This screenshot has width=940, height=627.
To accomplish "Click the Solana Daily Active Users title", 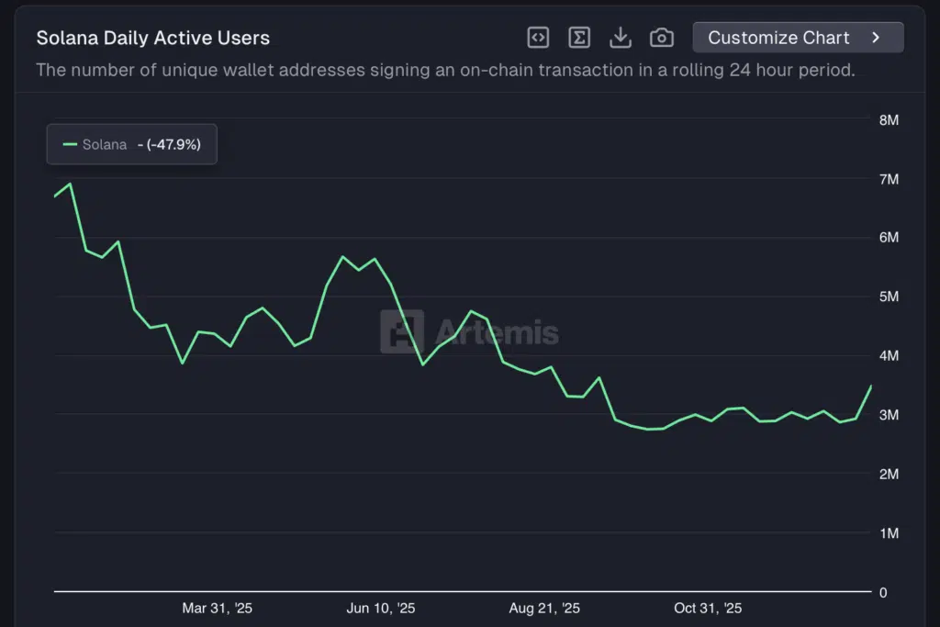I will point(152,38).
